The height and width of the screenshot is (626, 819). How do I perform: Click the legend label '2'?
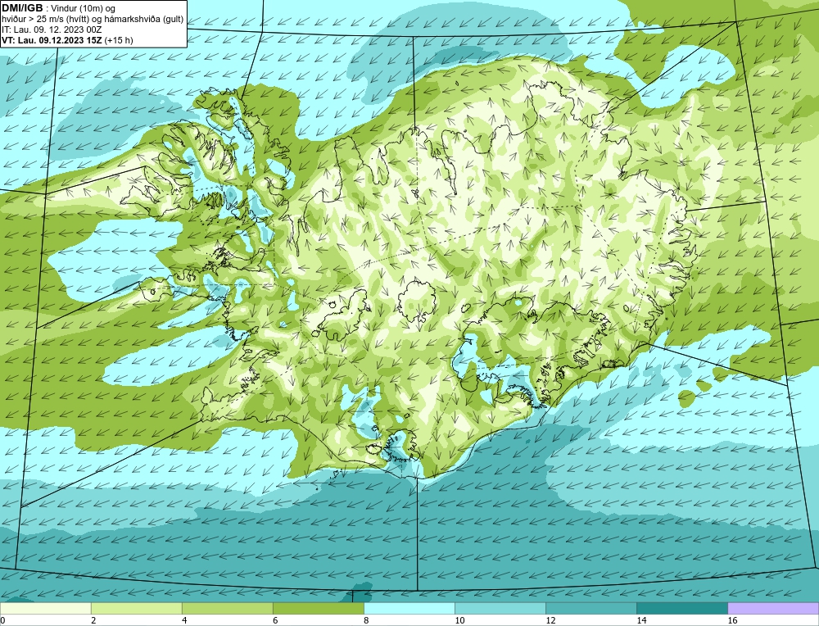[x=93, y=620]
